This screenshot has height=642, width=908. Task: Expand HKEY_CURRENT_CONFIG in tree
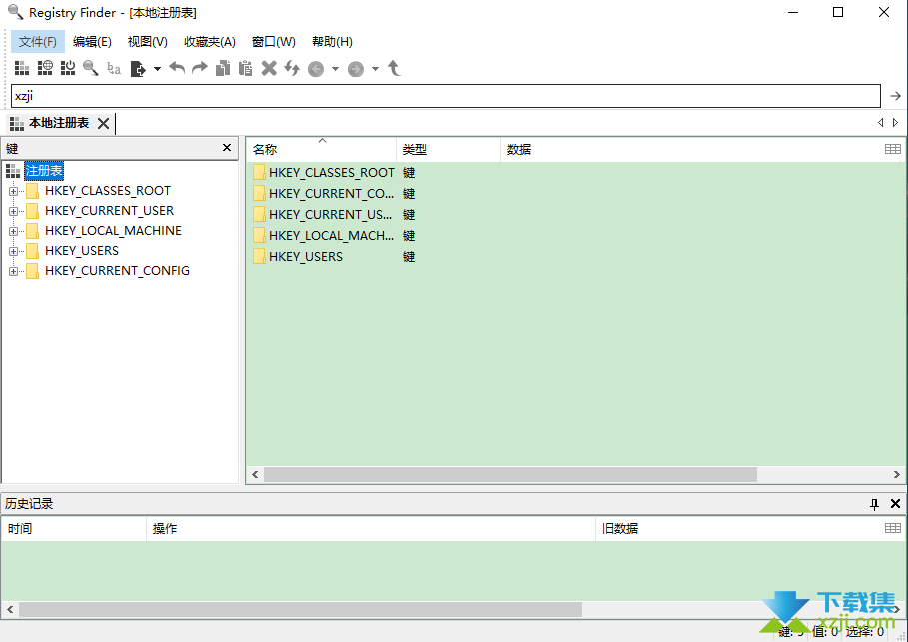click(13, 271)
